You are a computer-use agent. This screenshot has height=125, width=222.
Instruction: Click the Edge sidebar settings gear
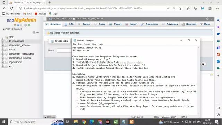[218, 115]
